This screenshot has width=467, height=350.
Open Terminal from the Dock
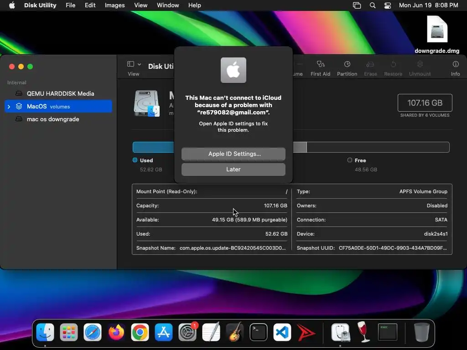(x=258, y=332)
